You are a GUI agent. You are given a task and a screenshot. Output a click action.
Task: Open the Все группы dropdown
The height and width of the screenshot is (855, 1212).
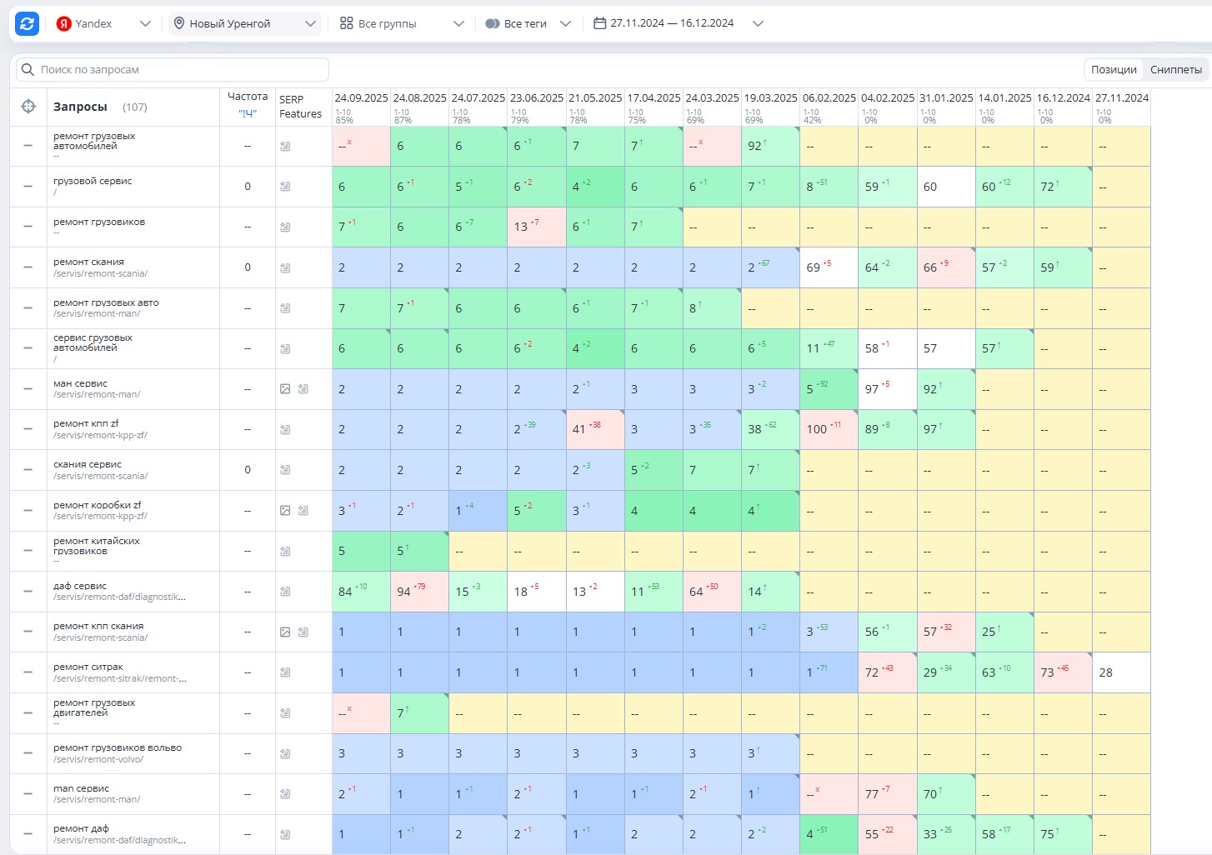coord(402,23)
